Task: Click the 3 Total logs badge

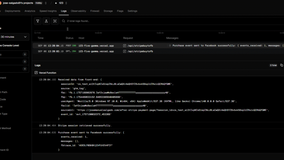Action: (273, 65)
